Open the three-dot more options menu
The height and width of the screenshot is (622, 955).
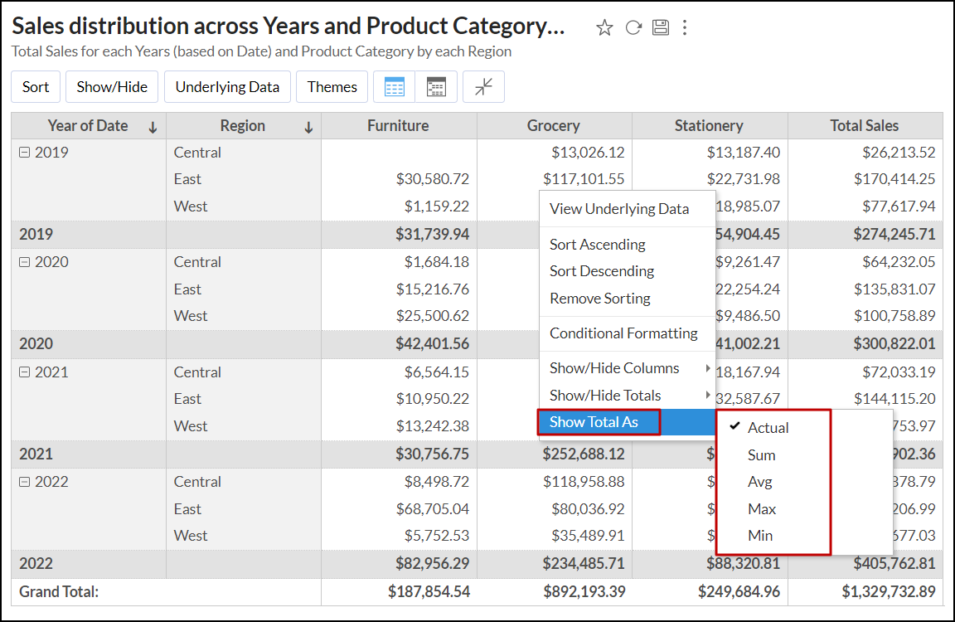pyautogui.click(x=685, y=28)
